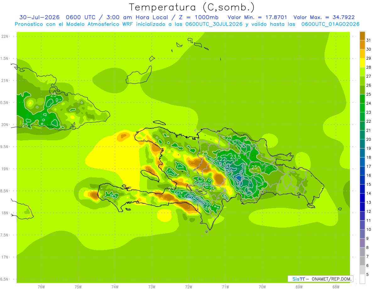Click the "9.5N" latitude axis label
The width and height of the screenshot is (377, 291).
coord(4,147)
